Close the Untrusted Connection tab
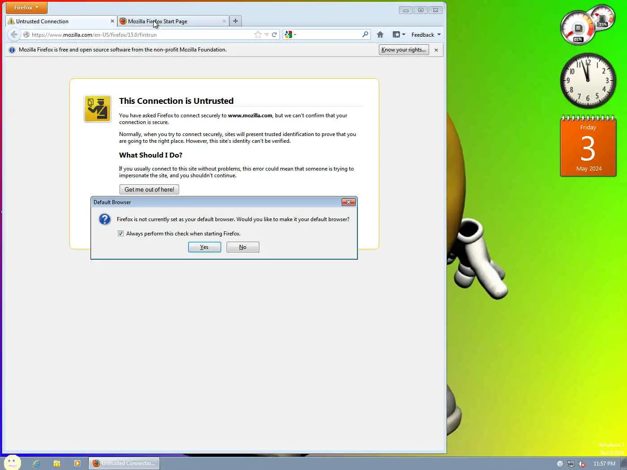This screenshot has height=470, width=627. tap(112, 21)
